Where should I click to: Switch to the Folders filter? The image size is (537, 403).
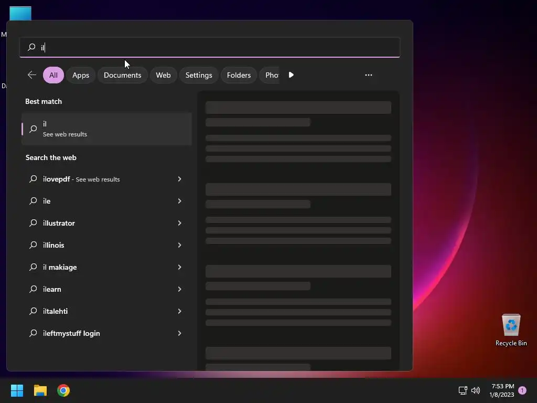tap(239, 75)
